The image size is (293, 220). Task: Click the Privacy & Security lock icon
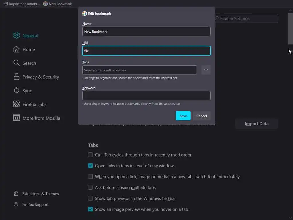click(x=17, y=77)
